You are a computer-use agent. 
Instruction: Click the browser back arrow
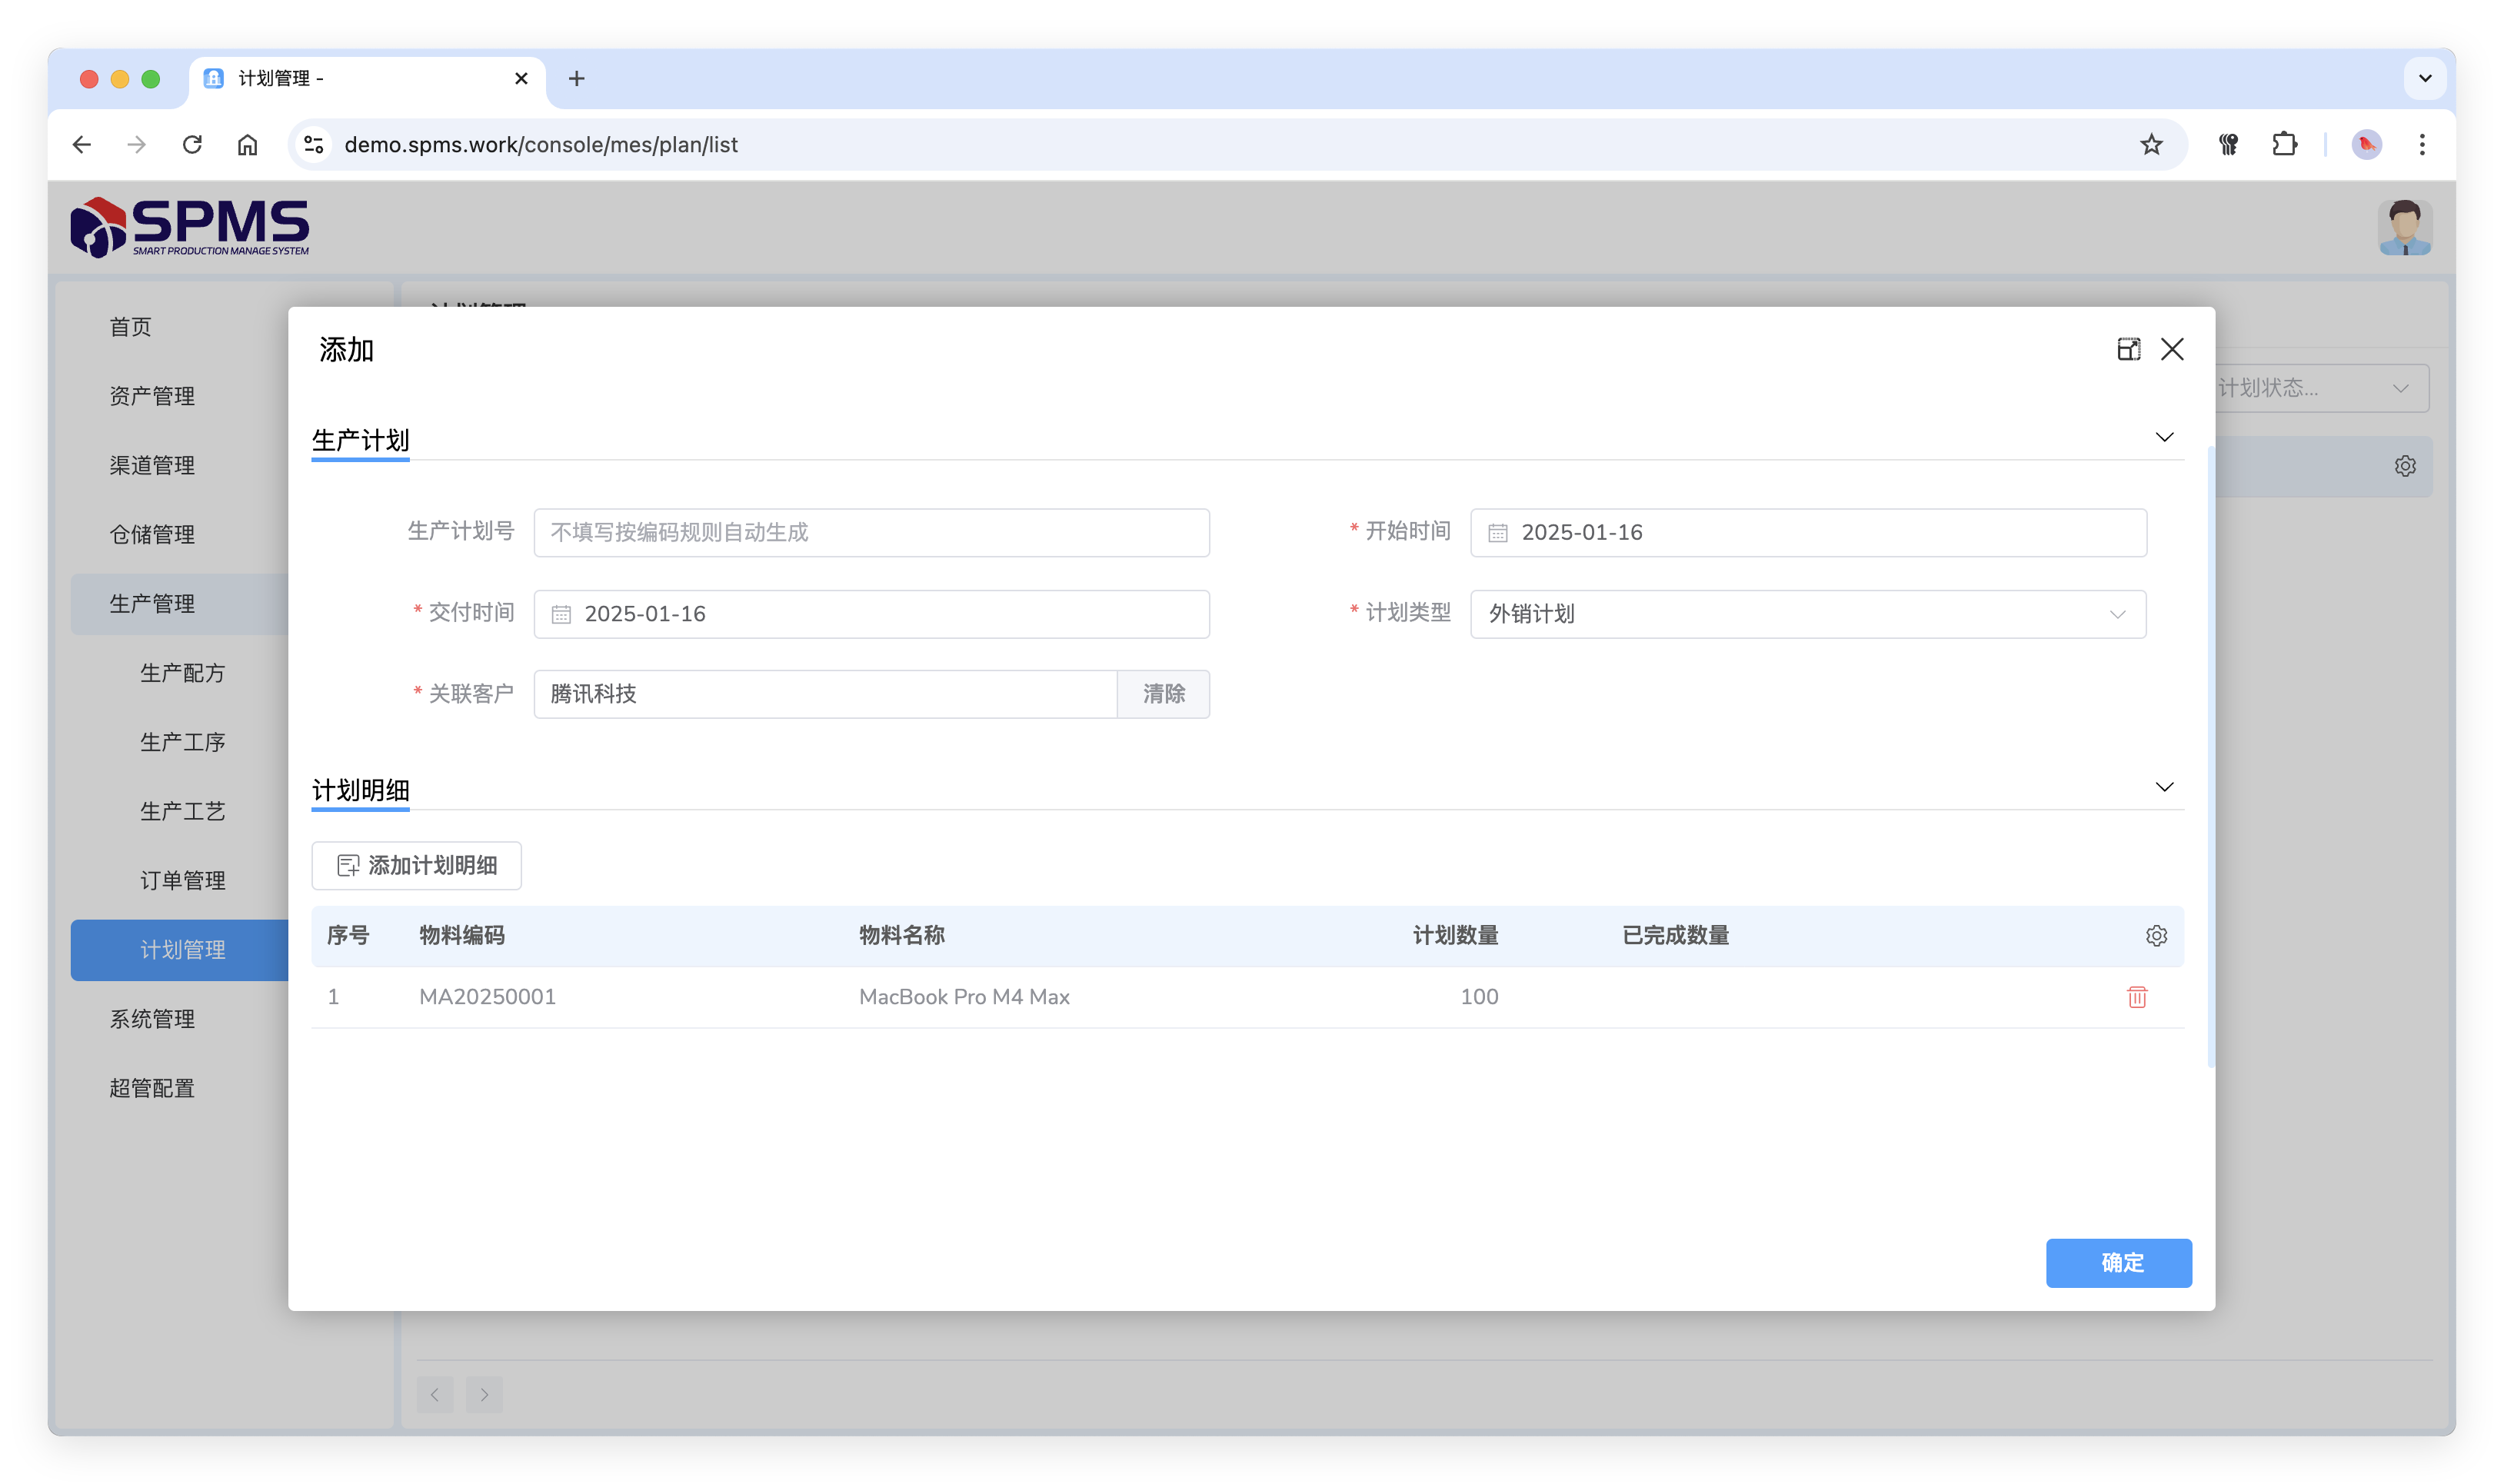coord(82,145)
